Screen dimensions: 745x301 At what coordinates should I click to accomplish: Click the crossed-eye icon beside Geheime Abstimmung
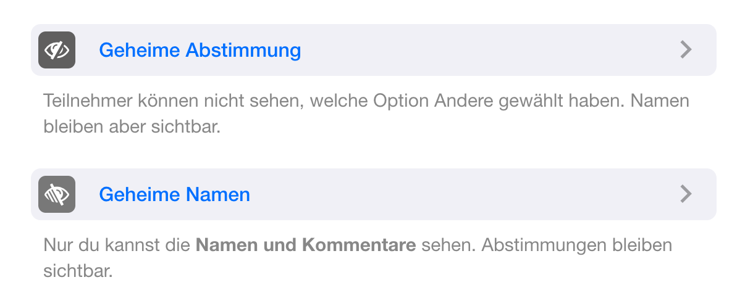click(x=56, y=50)
